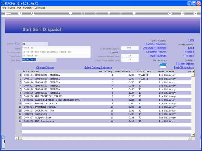
Task: Click the heart favorites icon
Action: (71, 14)
